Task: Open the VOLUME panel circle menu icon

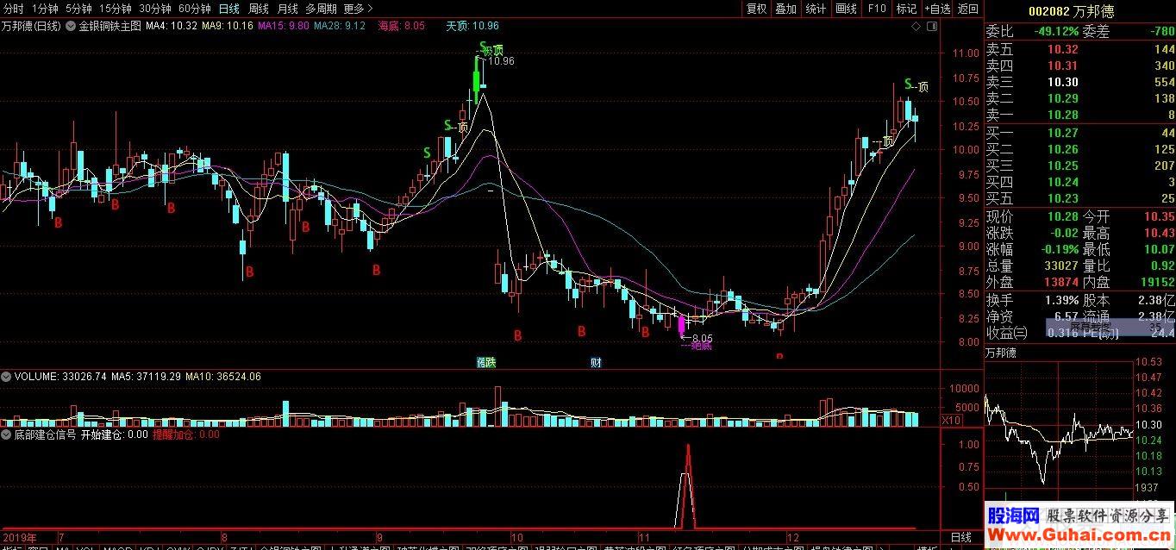Action: [x=7, y=377]
